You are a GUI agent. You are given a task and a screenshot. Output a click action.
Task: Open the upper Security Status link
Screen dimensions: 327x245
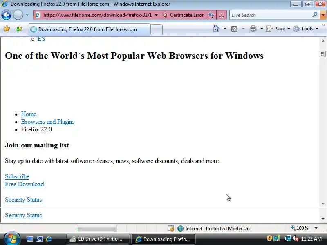(x=23, y=200)
